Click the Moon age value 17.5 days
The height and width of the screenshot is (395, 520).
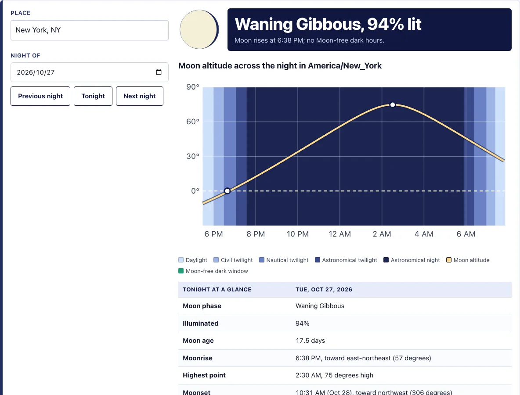[311, 341]
